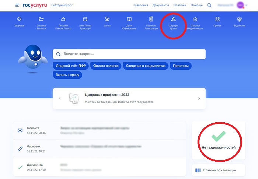This screenshot has height=179, width=258.
Task: Open the Здоровье category icon
Action: point(19,19)
